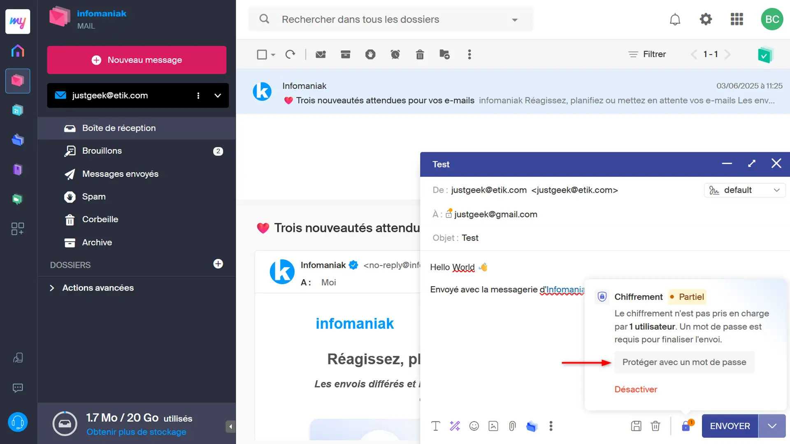Screen dimensions: 790x444
Task: Expand the composer to full screen
Action: coord(752,164)
